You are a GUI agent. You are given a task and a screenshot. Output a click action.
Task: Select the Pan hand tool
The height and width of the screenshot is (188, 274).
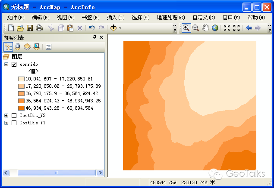pos(205,28)
